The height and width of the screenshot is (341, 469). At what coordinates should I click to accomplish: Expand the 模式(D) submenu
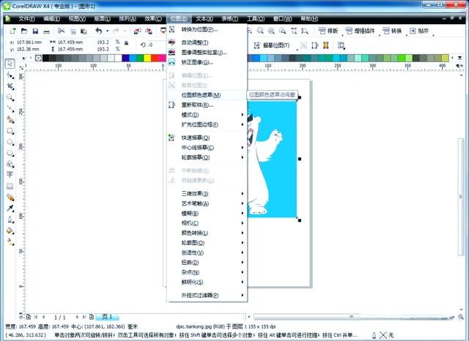coord(207,115)
